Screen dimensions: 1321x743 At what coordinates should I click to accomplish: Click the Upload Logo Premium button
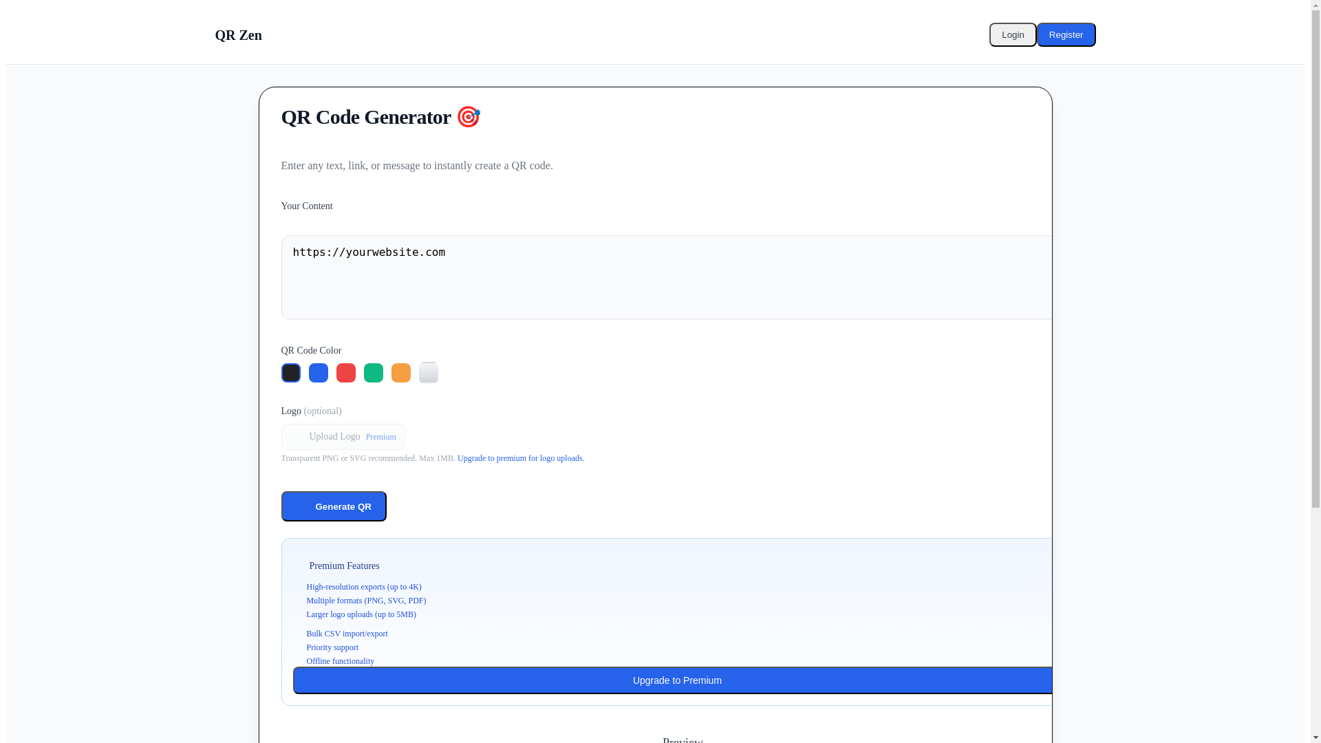coord(343,437)
